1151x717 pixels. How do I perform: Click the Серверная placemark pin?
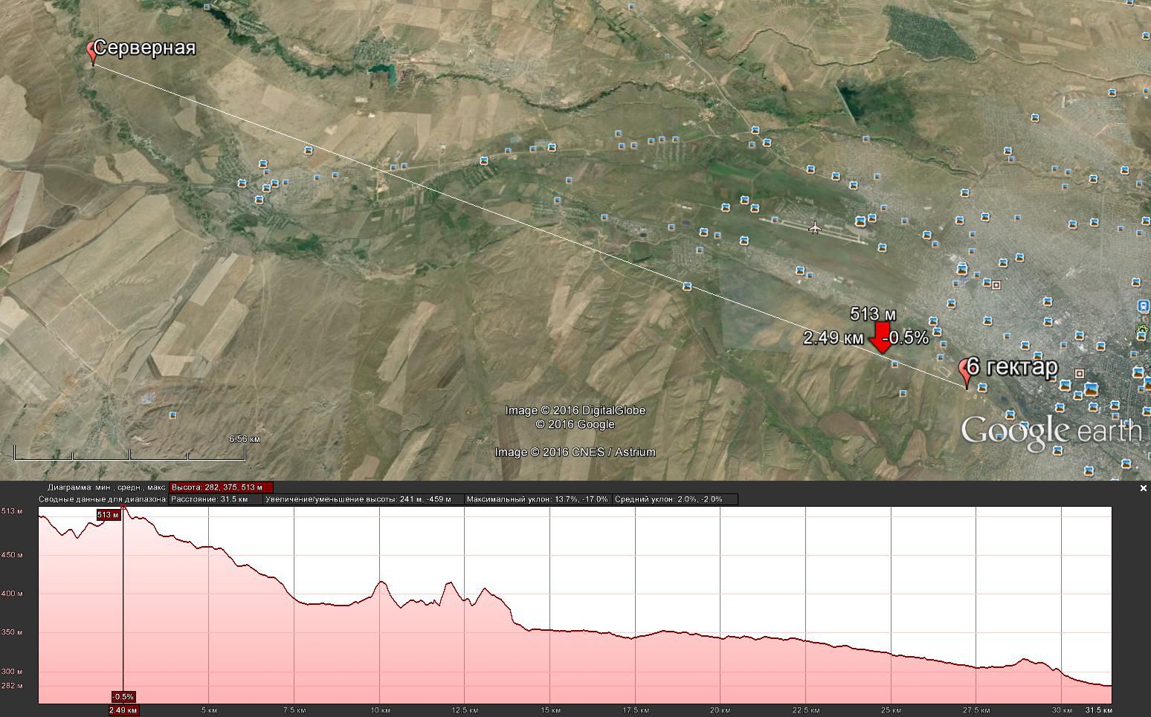click(92, 53)
